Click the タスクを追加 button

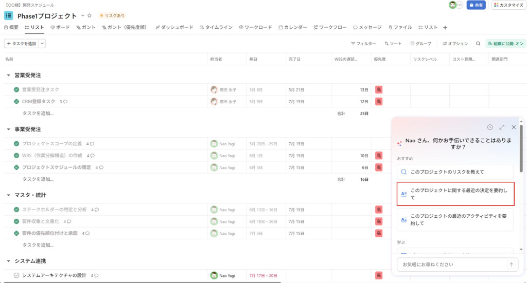(22, 44)
